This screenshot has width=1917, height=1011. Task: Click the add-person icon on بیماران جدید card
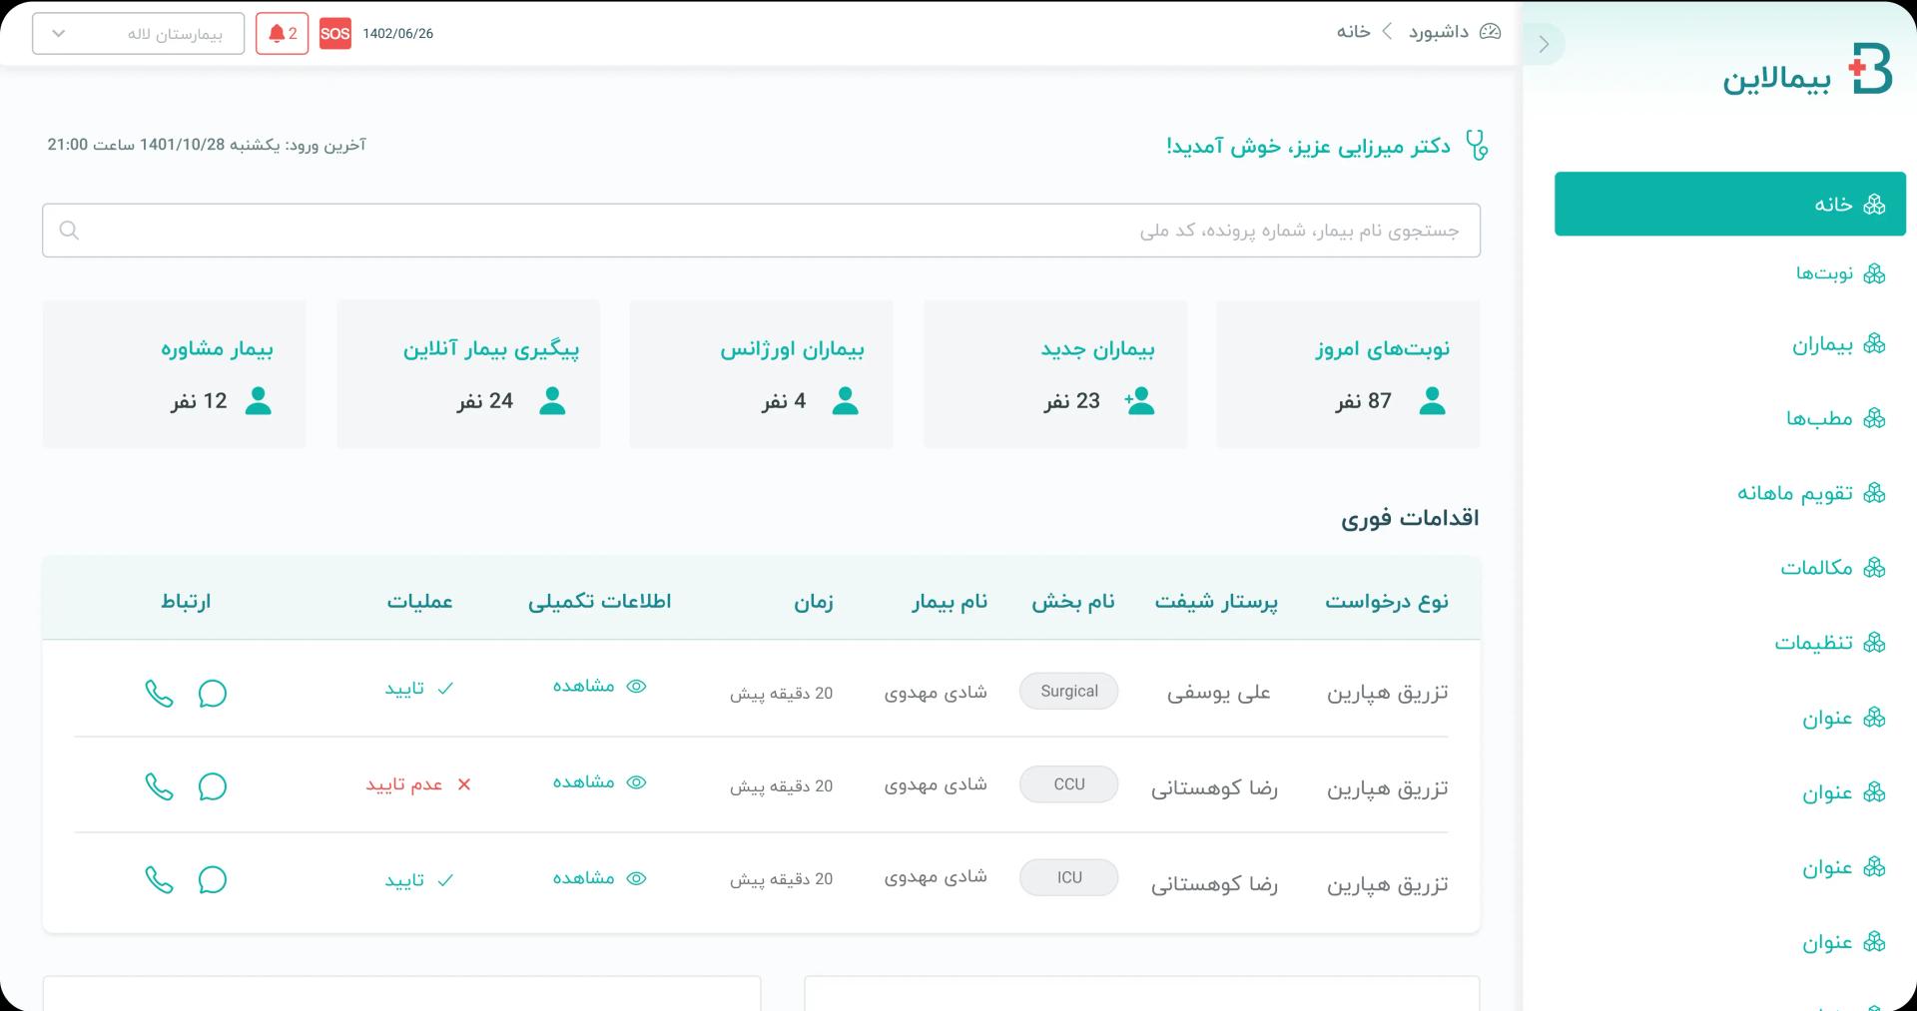1139,401
